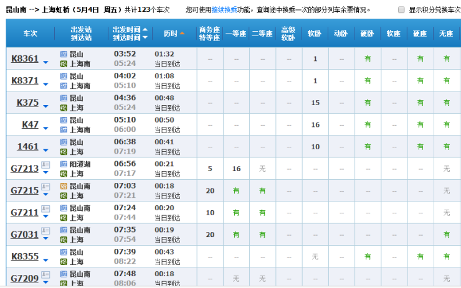Click the 过 icon beside 阳澄湖 in G7213 row

pos(64,164)
